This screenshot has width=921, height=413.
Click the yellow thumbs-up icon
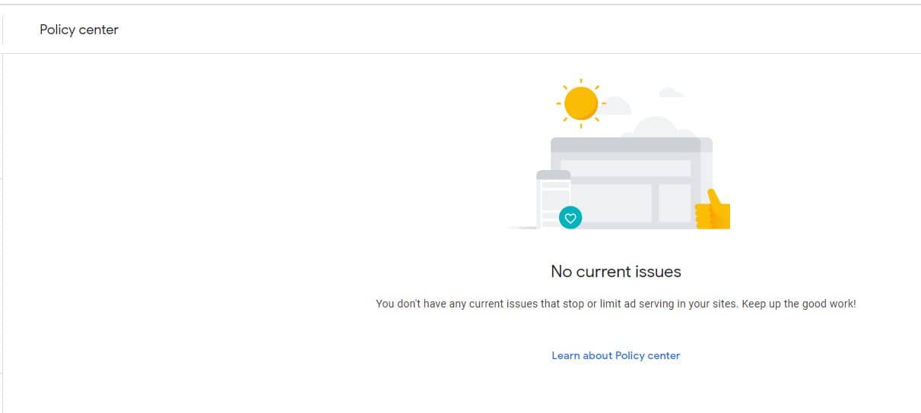pyautogui.click(x=713, y=210)
